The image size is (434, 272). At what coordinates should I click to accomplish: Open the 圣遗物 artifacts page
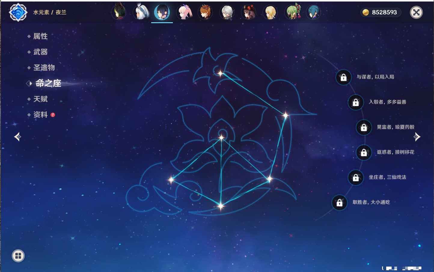[x=44, y=68]
